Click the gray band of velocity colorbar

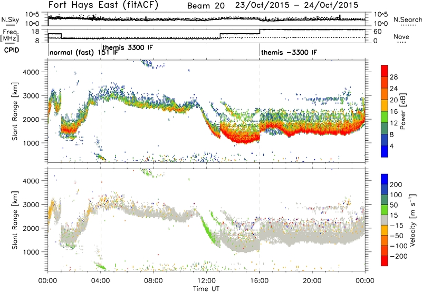pyautogui.click(x=385, y=220)
